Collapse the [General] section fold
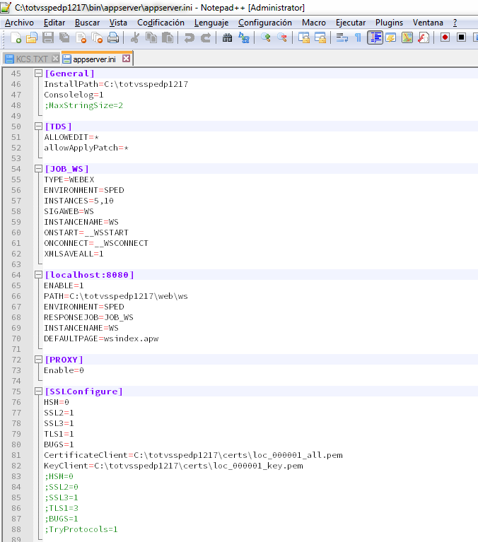The width and height of the screenshot is (478, 542). tap(38, 73)
